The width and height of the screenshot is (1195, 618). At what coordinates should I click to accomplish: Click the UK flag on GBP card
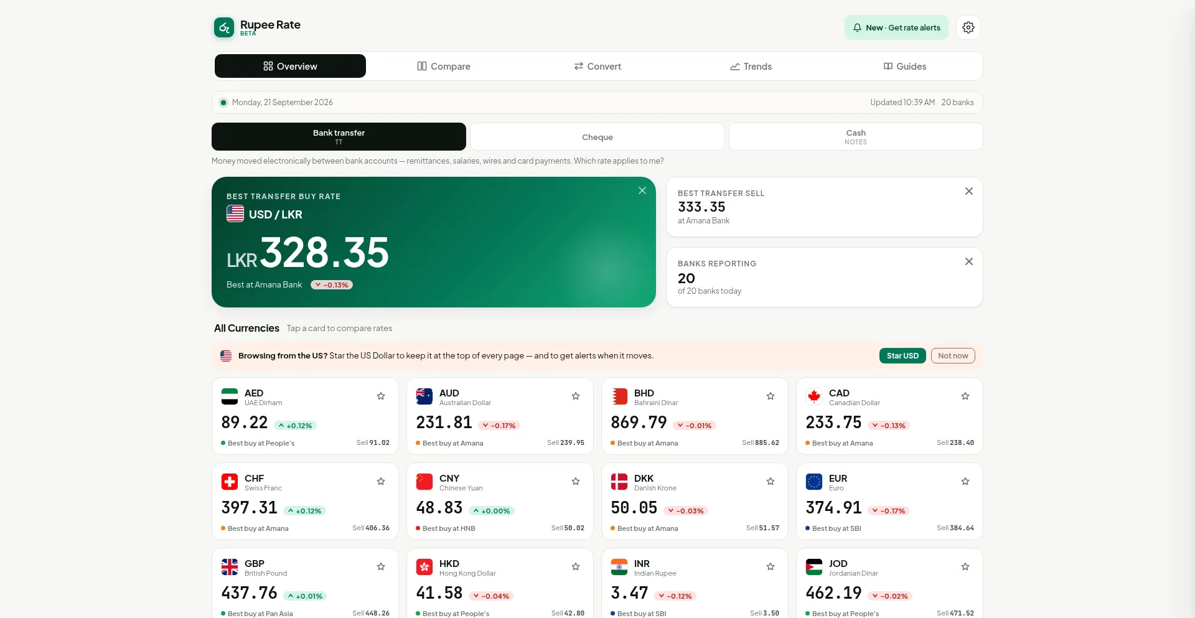230,567
